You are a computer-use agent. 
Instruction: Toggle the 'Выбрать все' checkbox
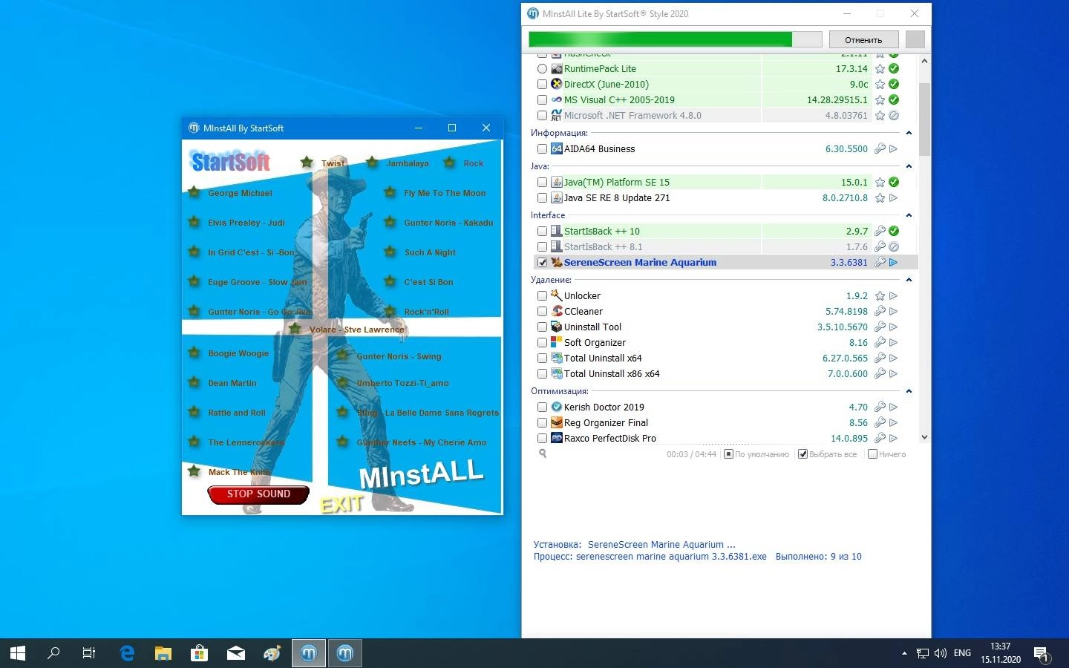pos(802,454)
